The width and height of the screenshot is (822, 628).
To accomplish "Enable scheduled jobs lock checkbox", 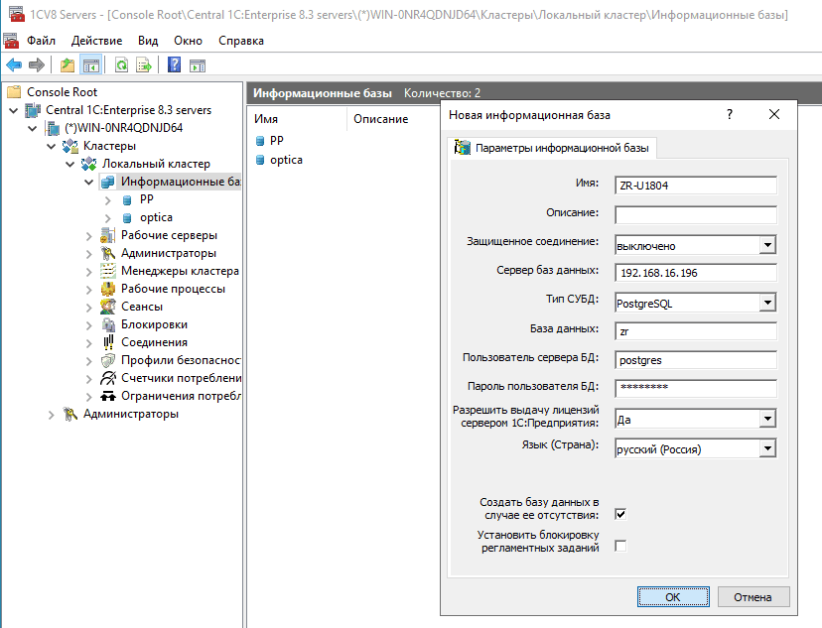I will (620, 546).
